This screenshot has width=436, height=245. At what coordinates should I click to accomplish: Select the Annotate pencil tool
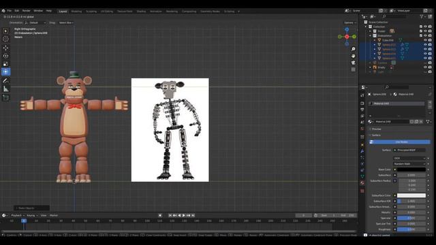(5, 81)
